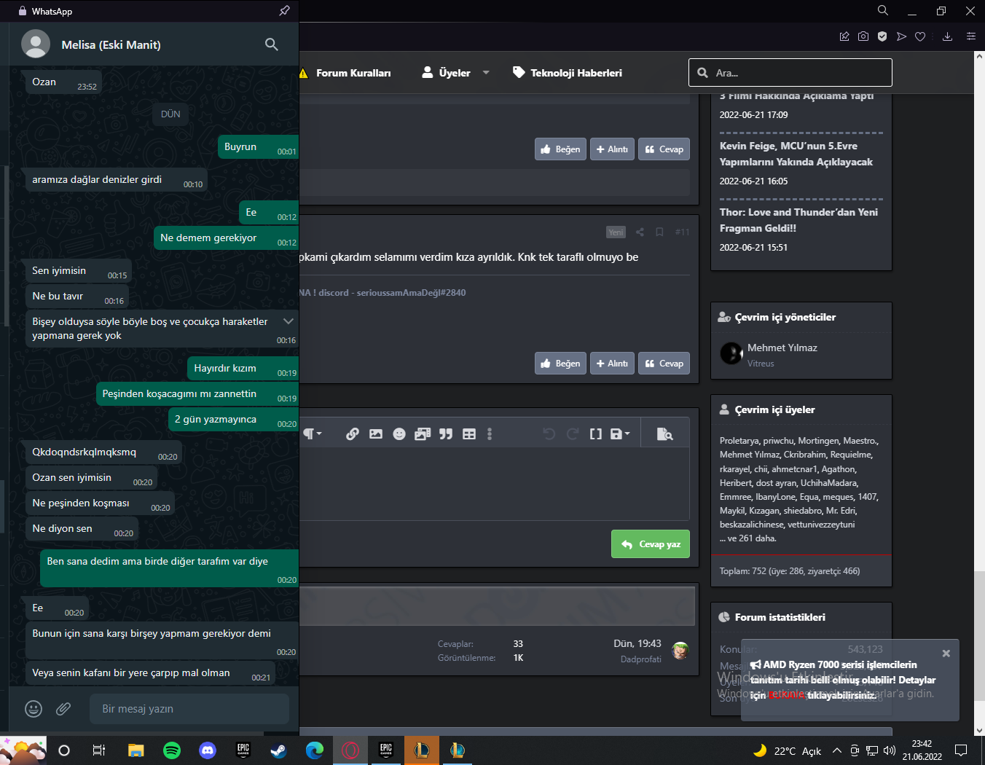Undo last edit in forum editor
985x765 pixels.
(x=549, y=434)
